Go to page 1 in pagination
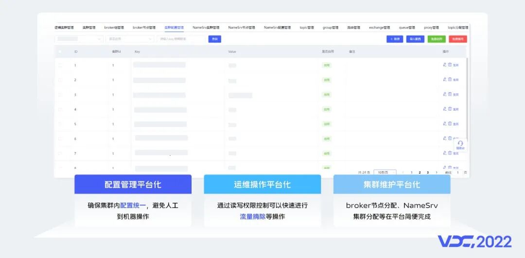The width and height of the screenshot is (525, 258). (x=412, y=173)
